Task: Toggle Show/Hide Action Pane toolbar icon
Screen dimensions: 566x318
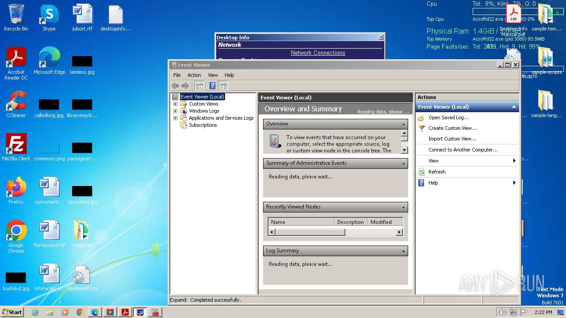Action: point(223,86)
